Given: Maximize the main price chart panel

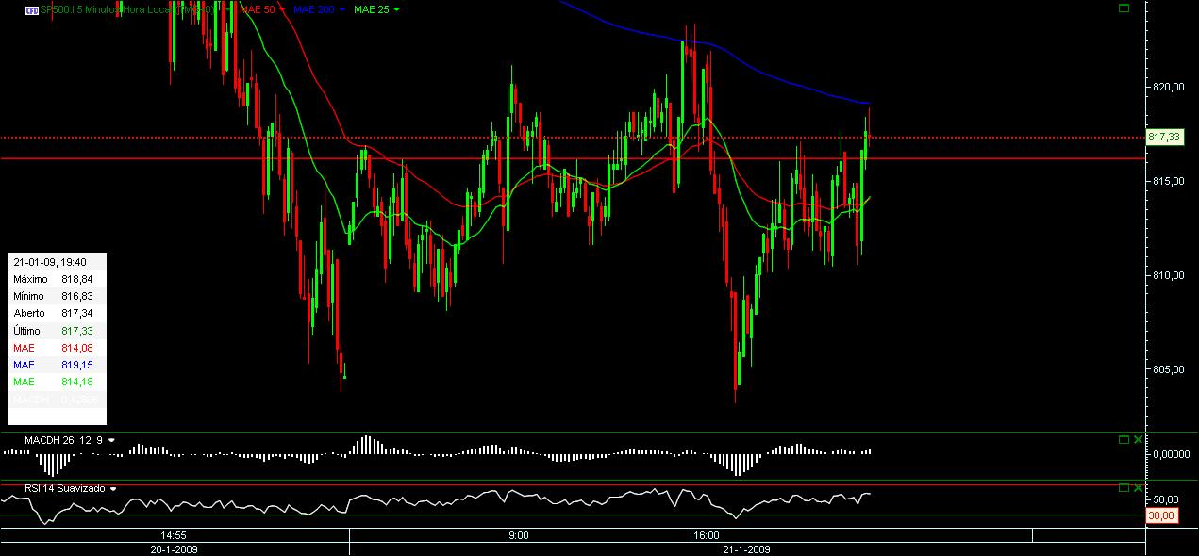Looking at the screenshot, I should [x=1124, y=8].
